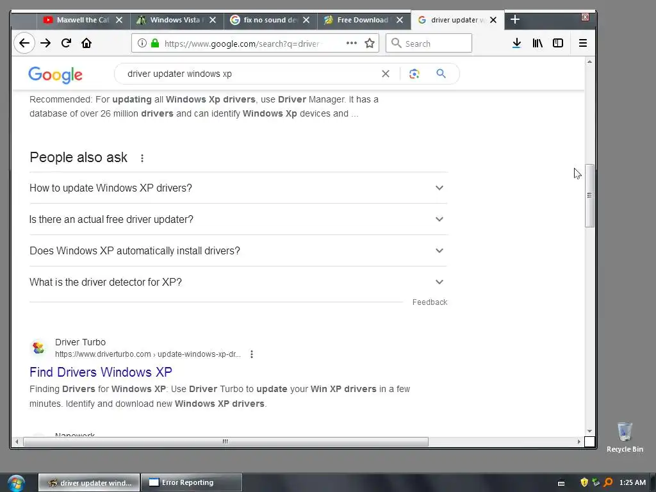Open the Downloads arrow in the toolbar
Image resolution: width=656 pixels, height=492 pixels.
click(x=517, y=43)
